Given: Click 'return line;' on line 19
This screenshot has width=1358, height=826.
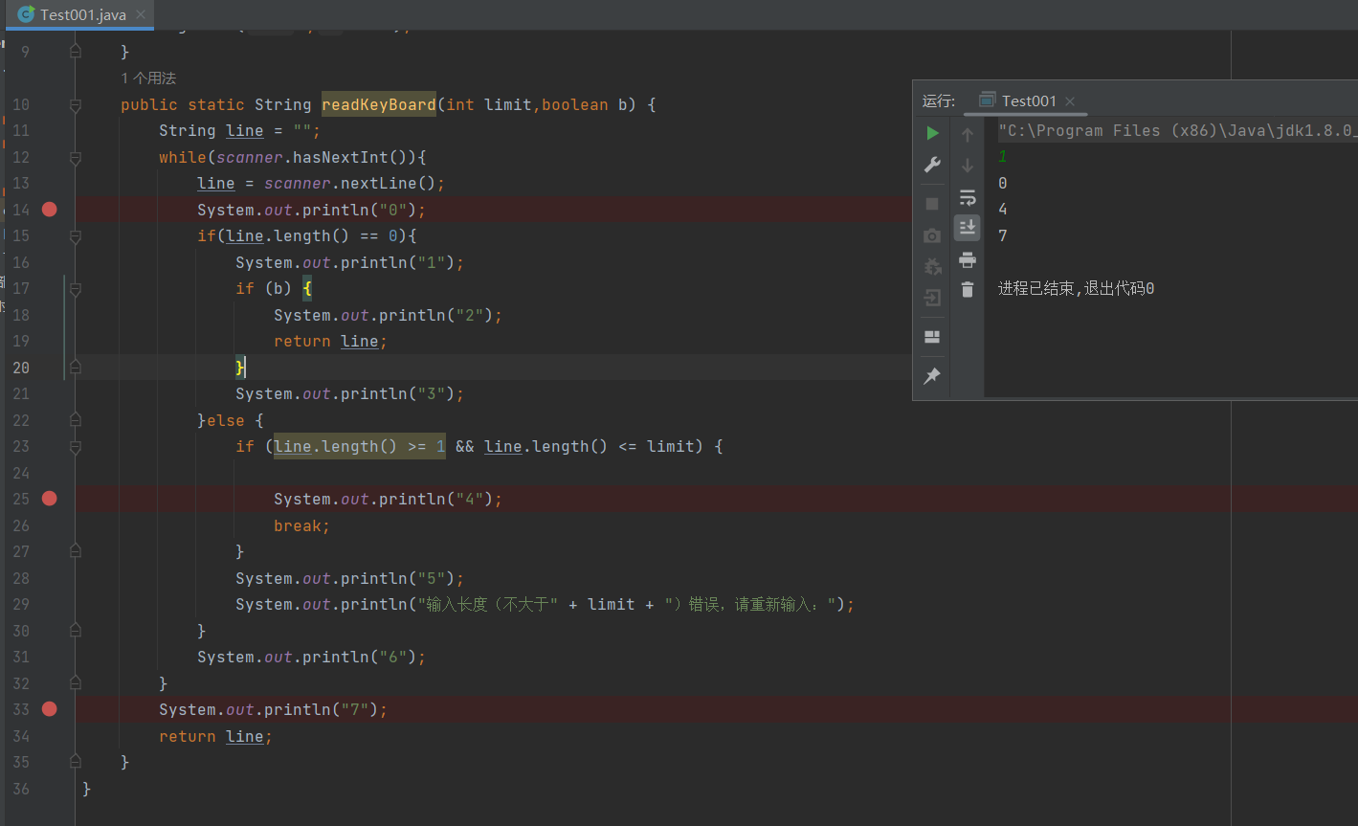Looking at the screenshot, I should click(x=330, y=341).
